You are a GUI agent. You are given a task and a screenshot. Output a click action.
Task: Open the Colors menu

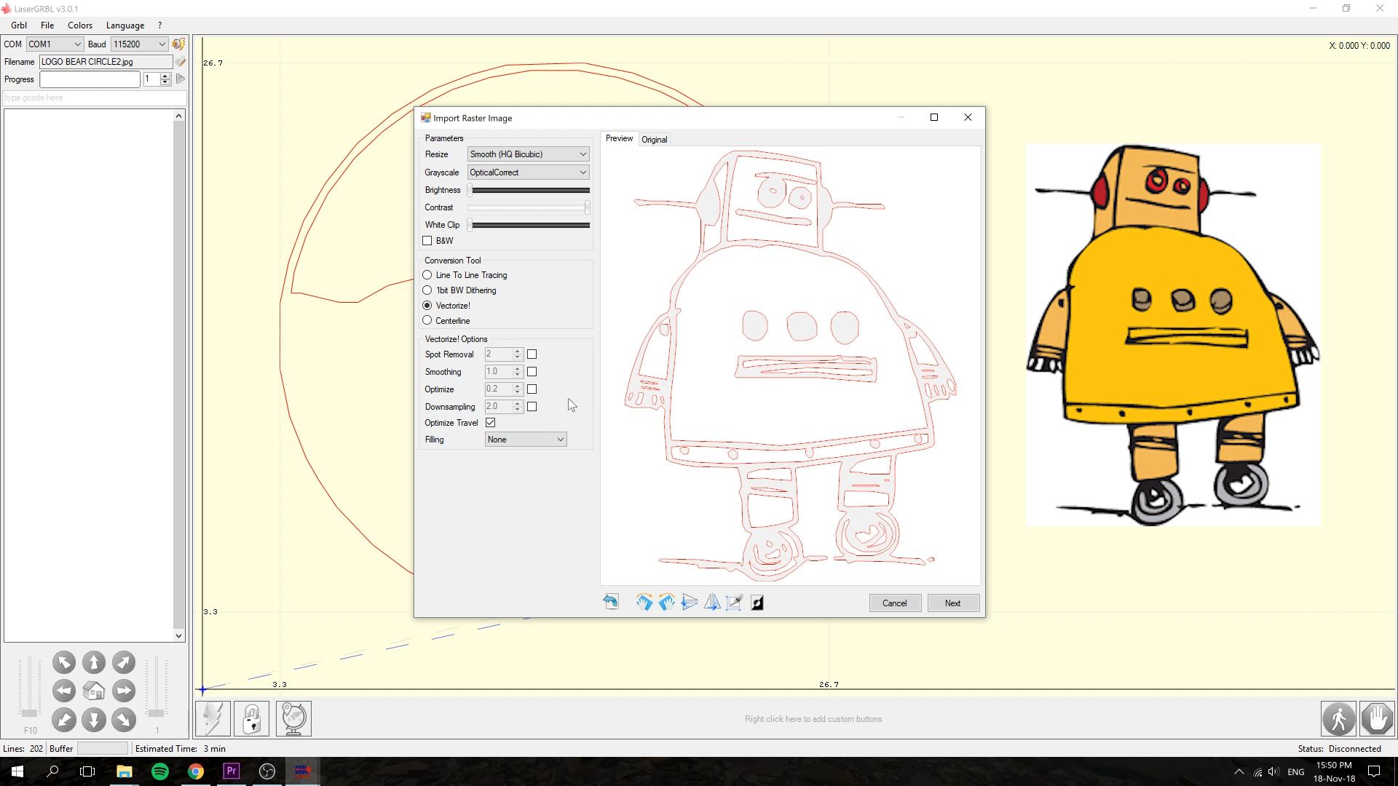[x=80, y=25]
